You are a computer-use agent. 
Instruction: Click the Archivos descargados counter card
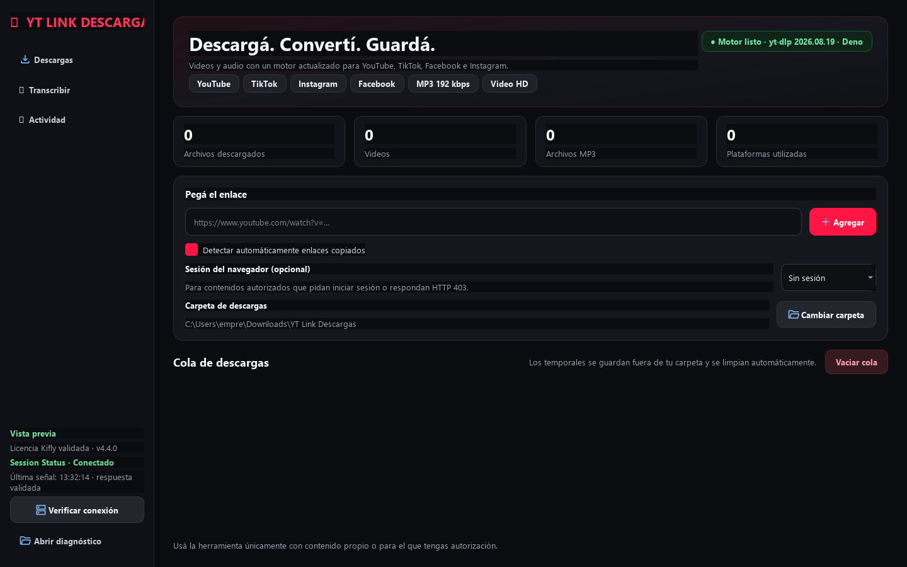pos(259,142)
